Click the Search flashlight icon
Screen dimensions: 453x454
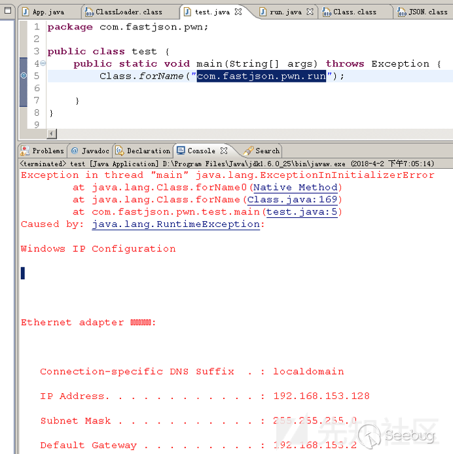point(248,150)
